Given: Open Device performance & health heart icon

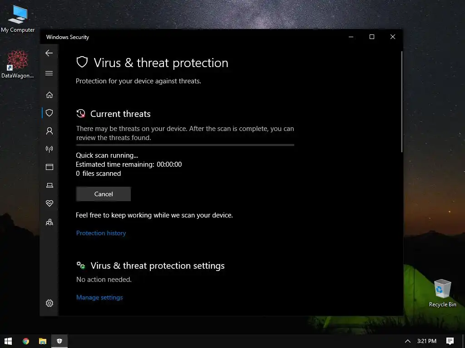Looking at the screenshot, I should 49,203.
